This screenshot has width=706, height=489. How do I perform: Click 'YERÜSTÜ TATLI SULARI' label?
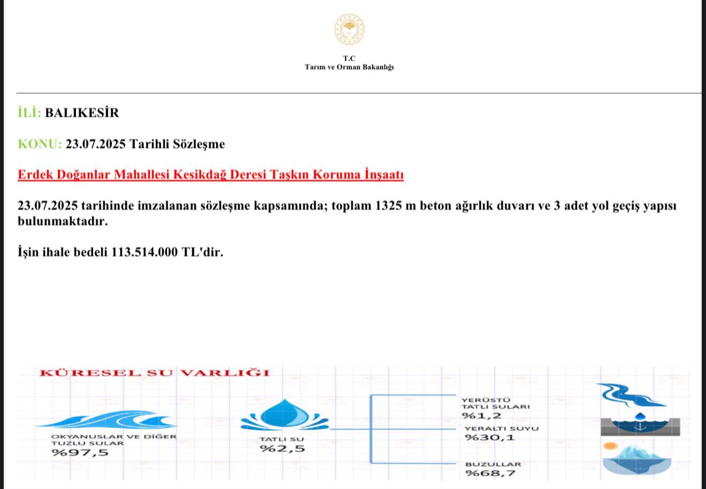(496, 403)
